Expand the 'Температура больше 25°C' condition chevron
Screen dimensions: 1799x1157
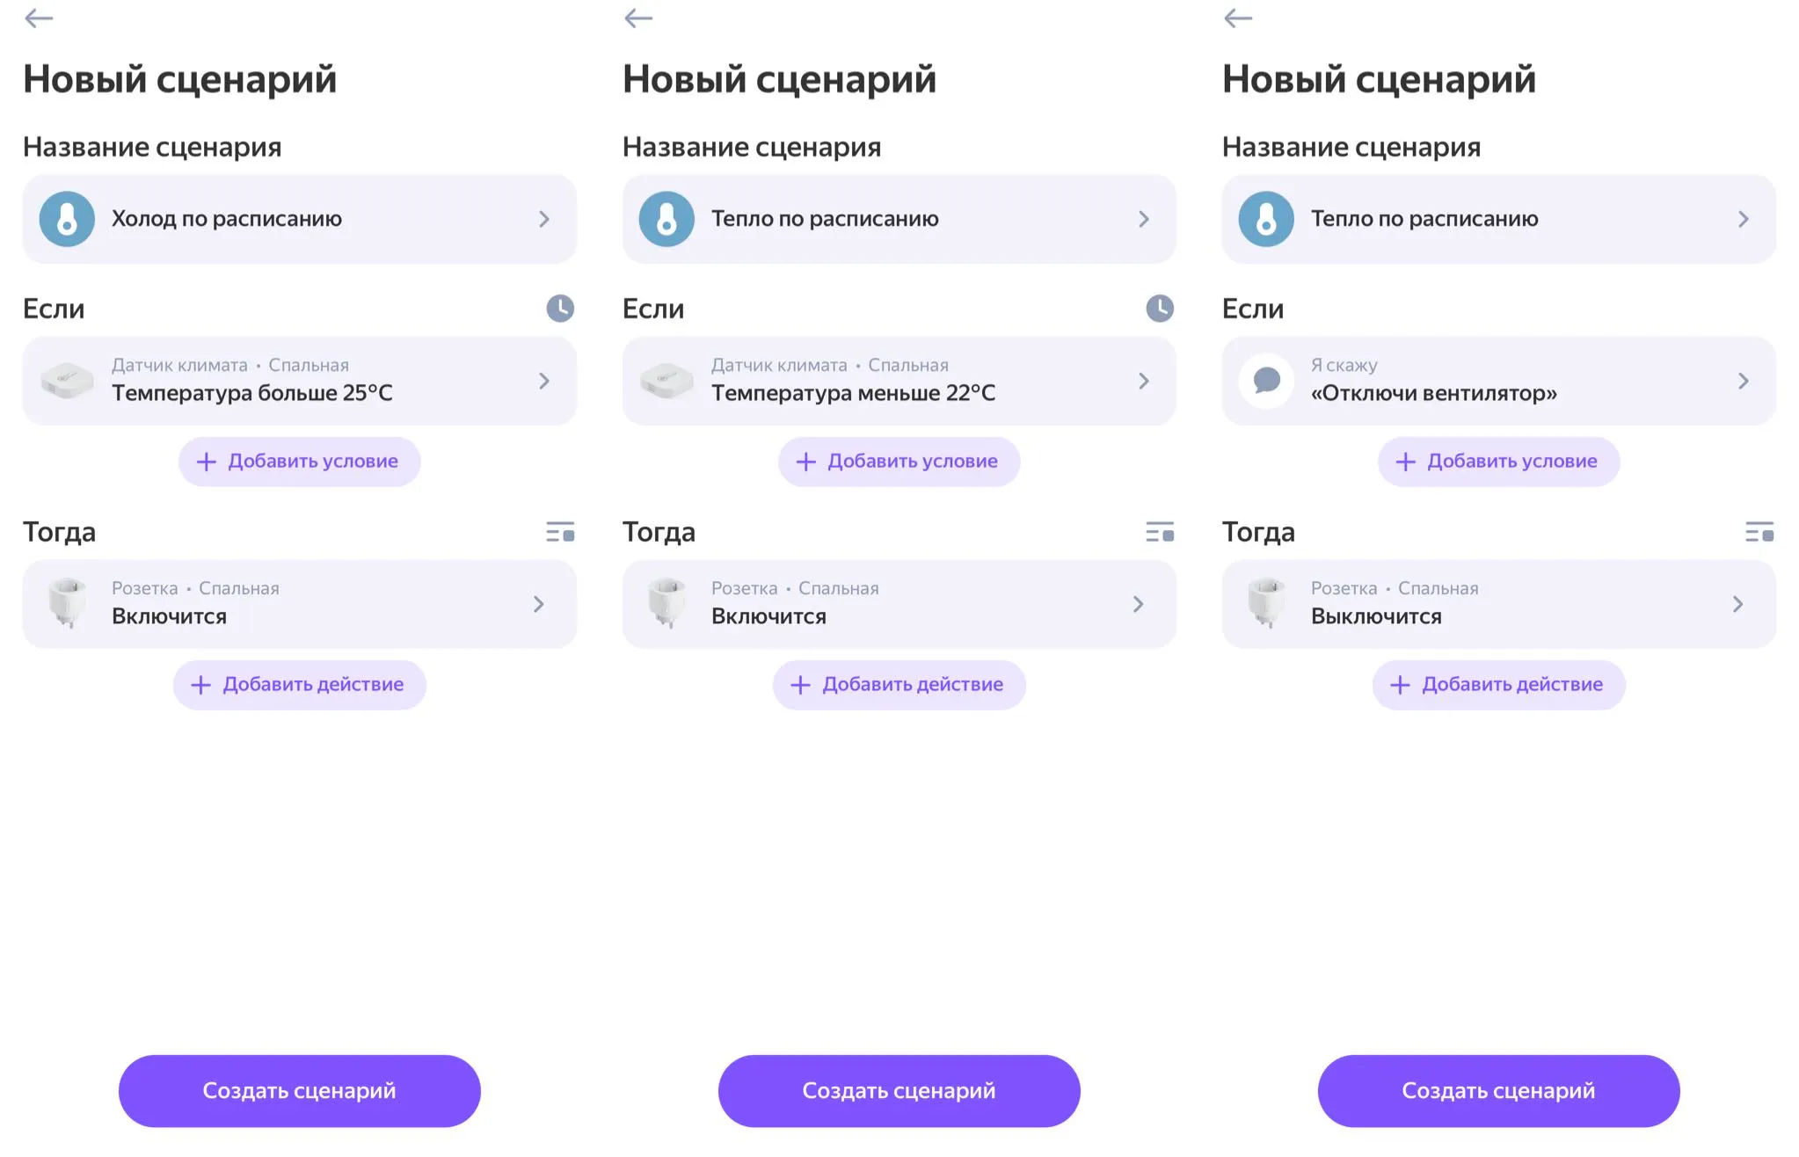click(544, 381)
